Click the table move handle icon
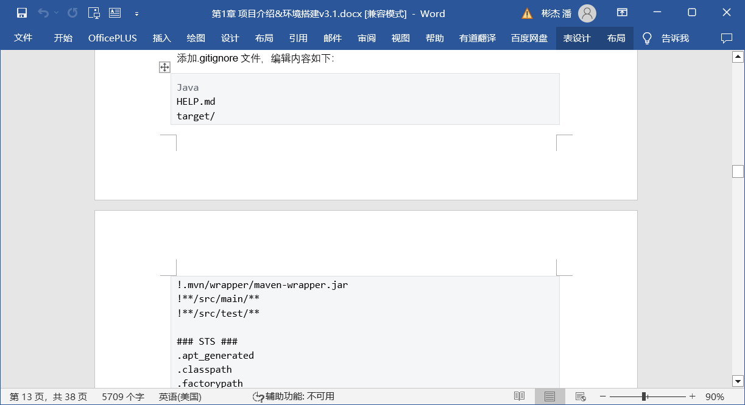 coord(164,68)
